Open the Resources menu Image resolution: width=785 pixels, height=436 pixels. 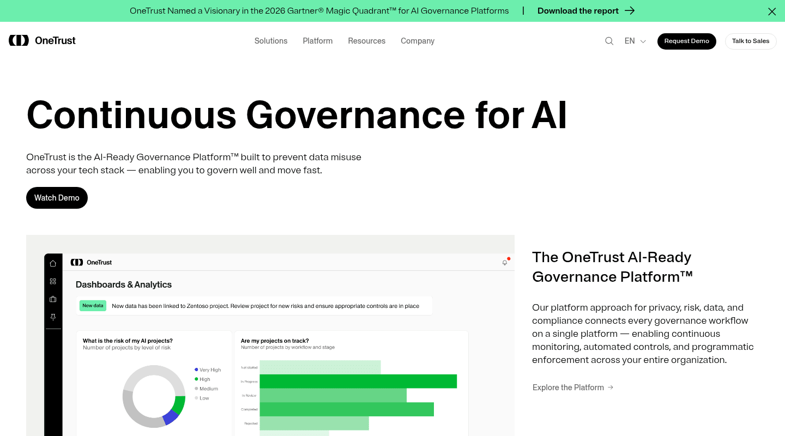(367, 41)
